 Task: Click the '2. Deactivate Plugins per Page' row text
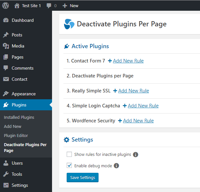pos(100,76)
